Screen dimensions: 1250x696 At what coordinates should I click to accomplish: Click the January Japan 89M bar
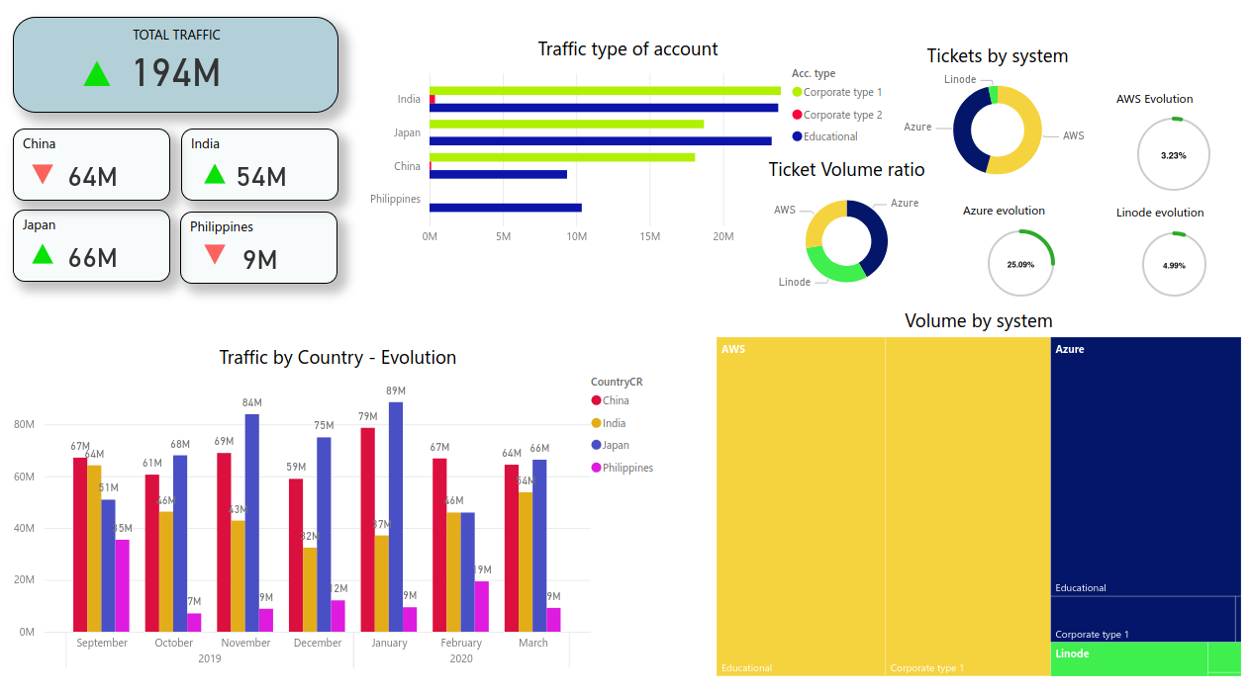point(396,516)
